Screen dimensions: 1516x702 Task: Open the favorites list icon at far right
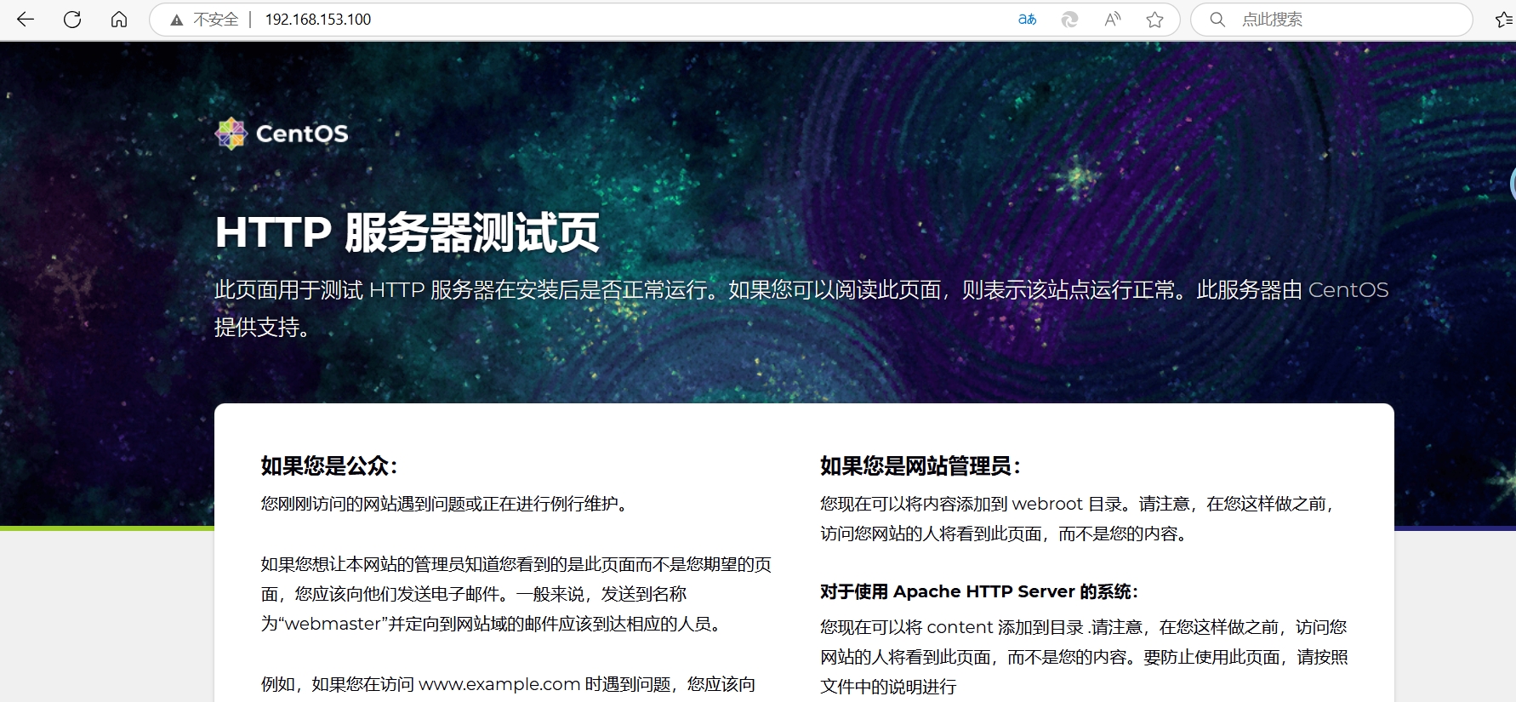pyautogui.click(x=1505, y=20)
